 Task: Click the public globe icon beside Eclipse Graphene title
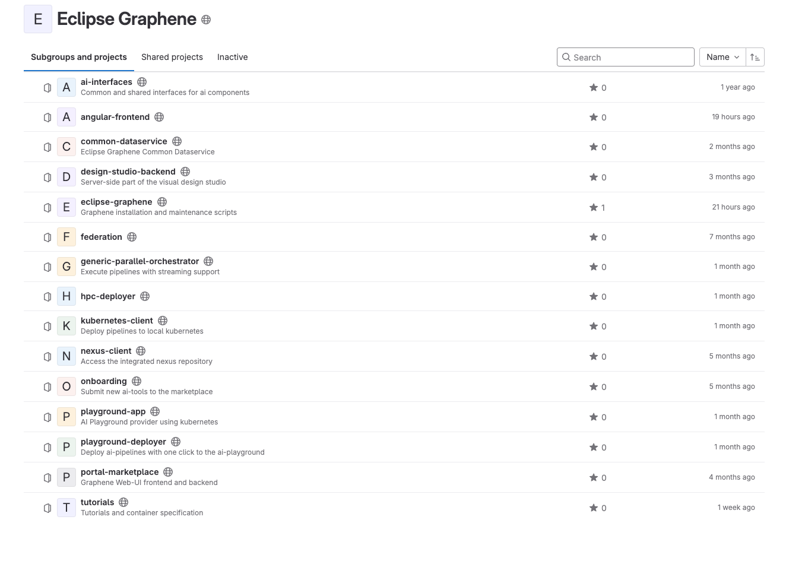click(x=206, y=20)
